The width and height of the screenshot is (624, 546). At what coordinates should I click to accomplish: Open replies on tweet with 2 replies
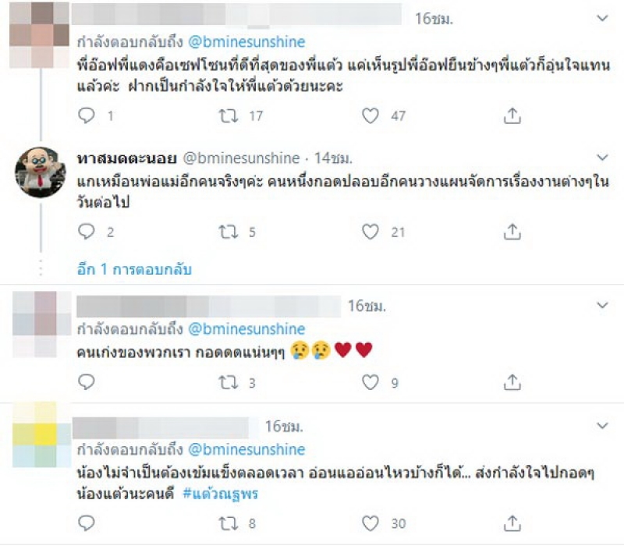[x=87, y=232]
